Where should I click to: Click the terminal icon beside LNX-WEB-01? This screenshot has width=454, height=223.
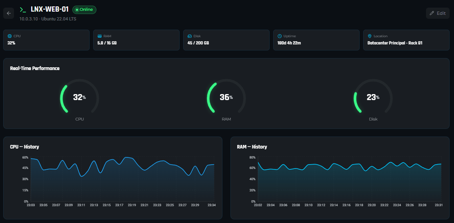tap(23, 10)
